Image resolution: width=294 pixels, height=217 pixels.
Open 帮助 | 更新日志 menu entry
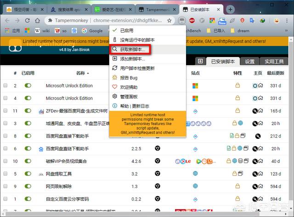[x=147, y=106]
